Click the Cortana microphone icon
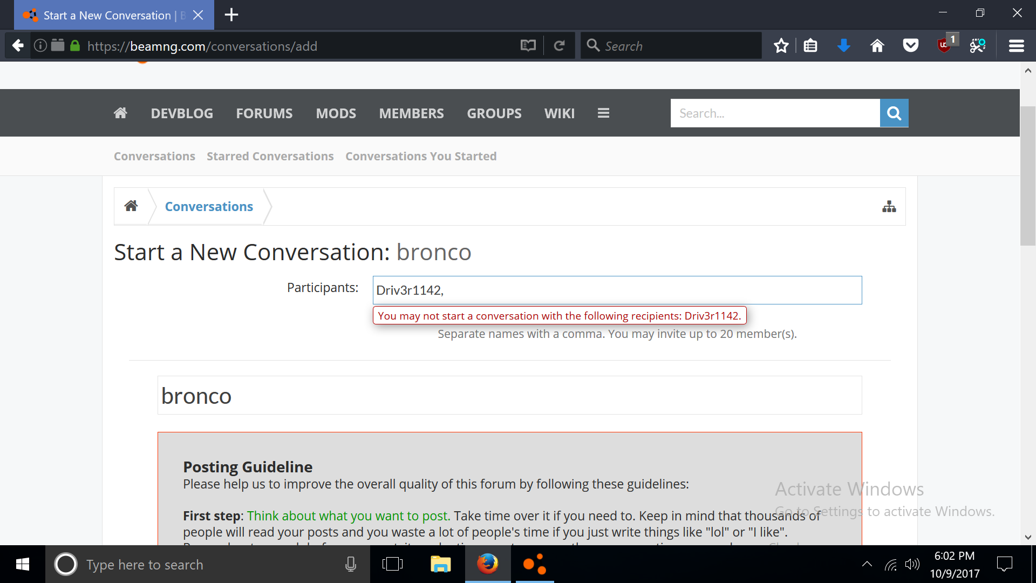Image resolution: width=1036 pixels, height=583 pixels. pyautogui.click(x=351, y=564)
